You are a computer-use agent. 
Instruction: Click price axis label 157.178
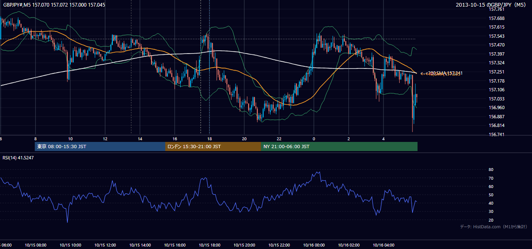pos(497,81)
